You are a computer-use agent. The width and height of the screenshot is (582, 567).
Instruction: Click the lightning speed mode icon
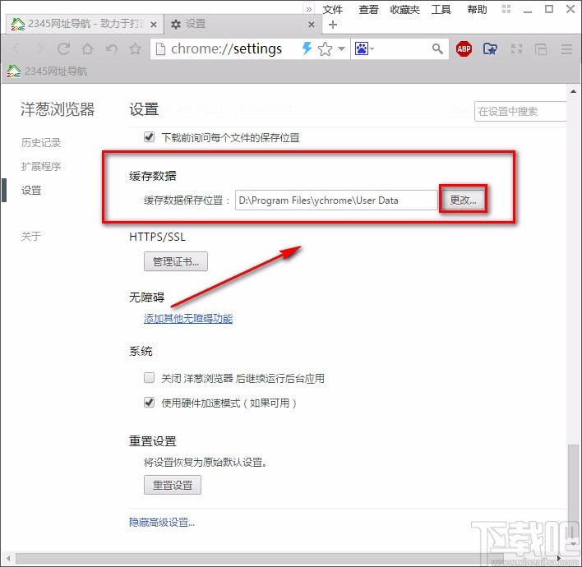(x=307, y=48)
